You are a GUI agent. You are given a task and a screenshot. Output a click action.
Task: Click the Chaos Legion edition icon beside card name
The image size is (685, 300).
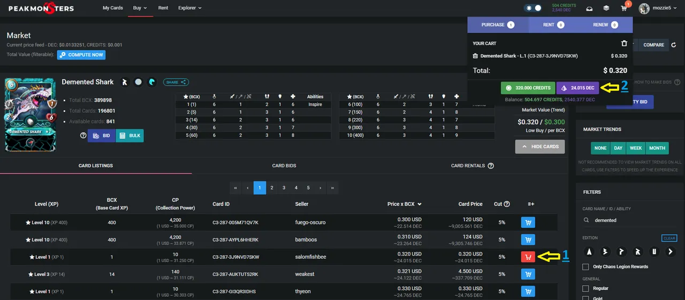pos(125,82)
